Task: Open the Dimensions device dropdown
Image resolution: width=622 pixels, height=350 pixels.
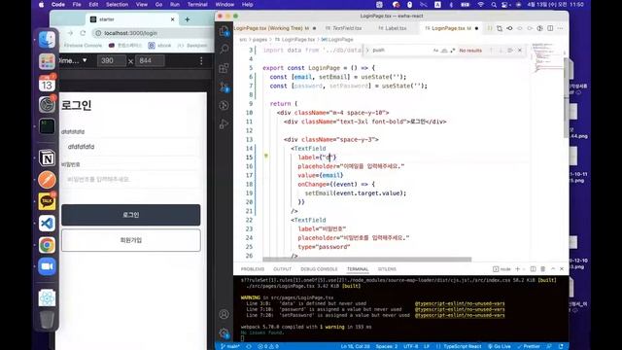Action: click(x=73, y=60)
